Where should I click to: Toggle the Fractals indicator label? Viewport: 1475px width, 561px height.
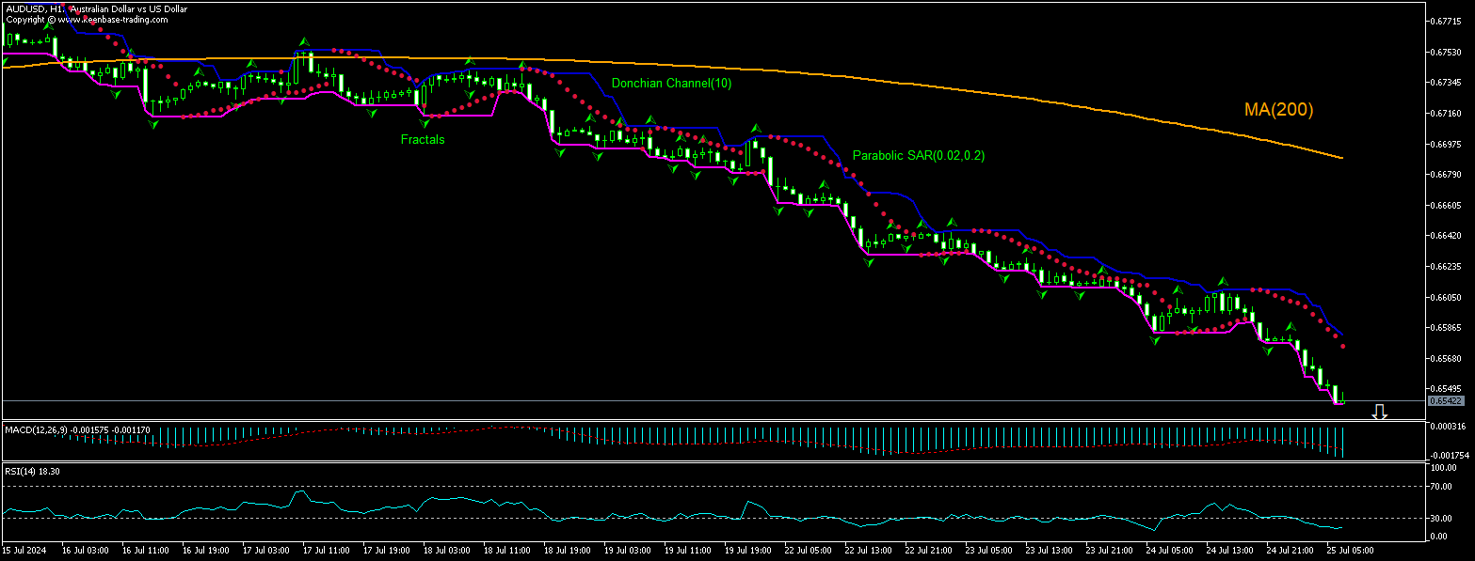423,139
